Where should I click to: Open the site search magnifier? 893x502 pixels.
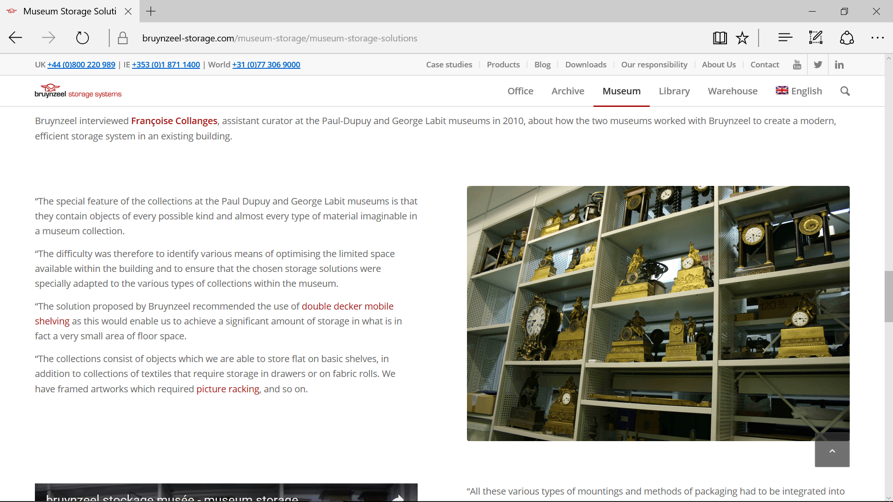845,91
